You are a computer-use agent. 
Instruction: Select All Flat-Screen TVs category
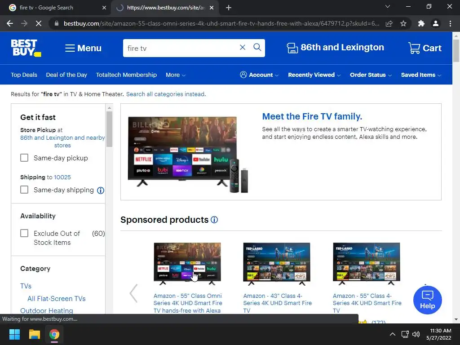click(57, 299)
